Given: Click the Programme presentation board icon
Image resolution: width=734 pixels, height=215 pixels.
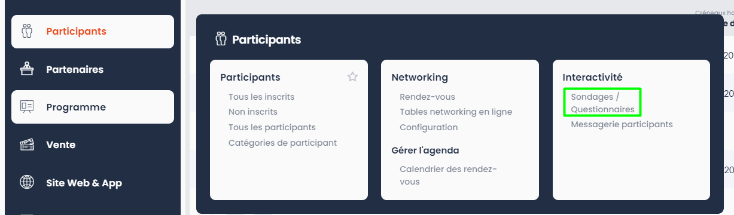Looking at the screenshot, I should (26, 107).
